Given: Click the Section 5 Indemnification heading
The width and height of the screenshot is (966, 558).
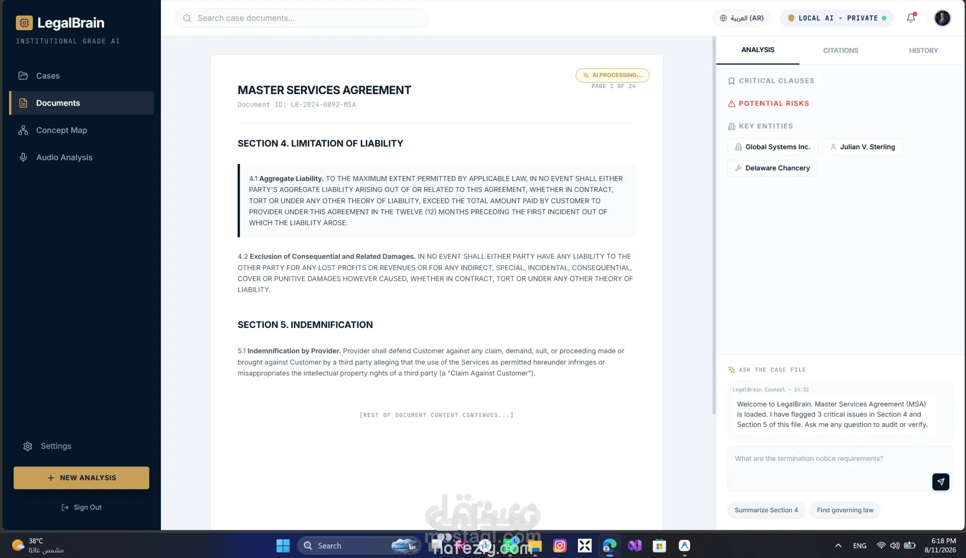Looking at the screenshot, I should click(x=305, y=325).
